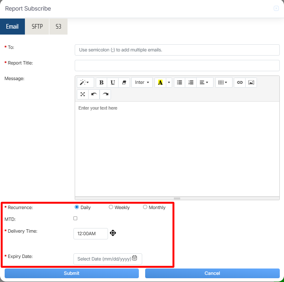284x282 pixels.
Task: Select the Daily recurrence option
Action: tap(77, 207)
